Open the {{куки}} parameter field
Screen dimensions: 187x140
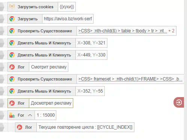tap(67, 7)
